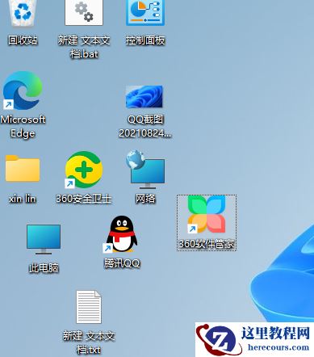Viewport: 314px width, 357px height.
Task: Click the 新建 文本文档.txt file name
Action: click(x=89, y=342)
